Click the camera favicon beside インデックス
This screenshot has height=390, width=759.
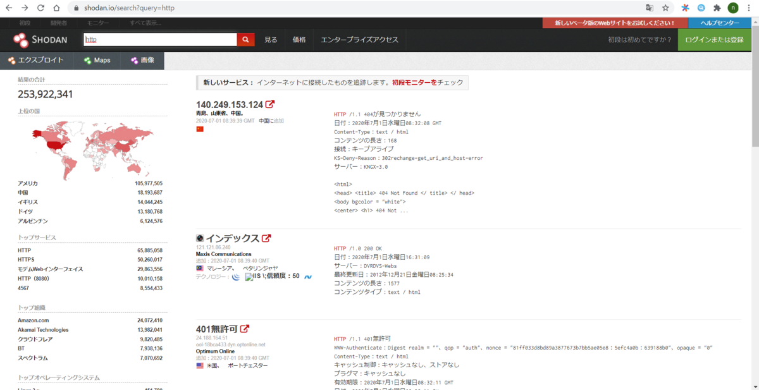click(200, 238)
